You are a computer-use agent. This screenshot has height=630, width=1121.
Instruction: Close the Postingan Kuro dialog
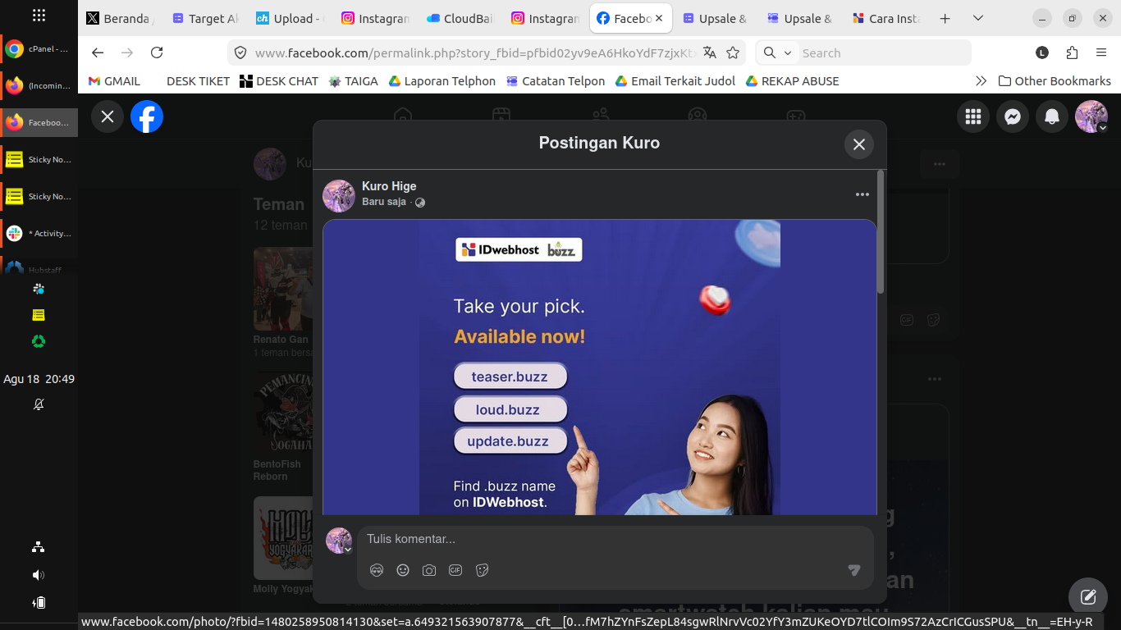coord(859,144)
